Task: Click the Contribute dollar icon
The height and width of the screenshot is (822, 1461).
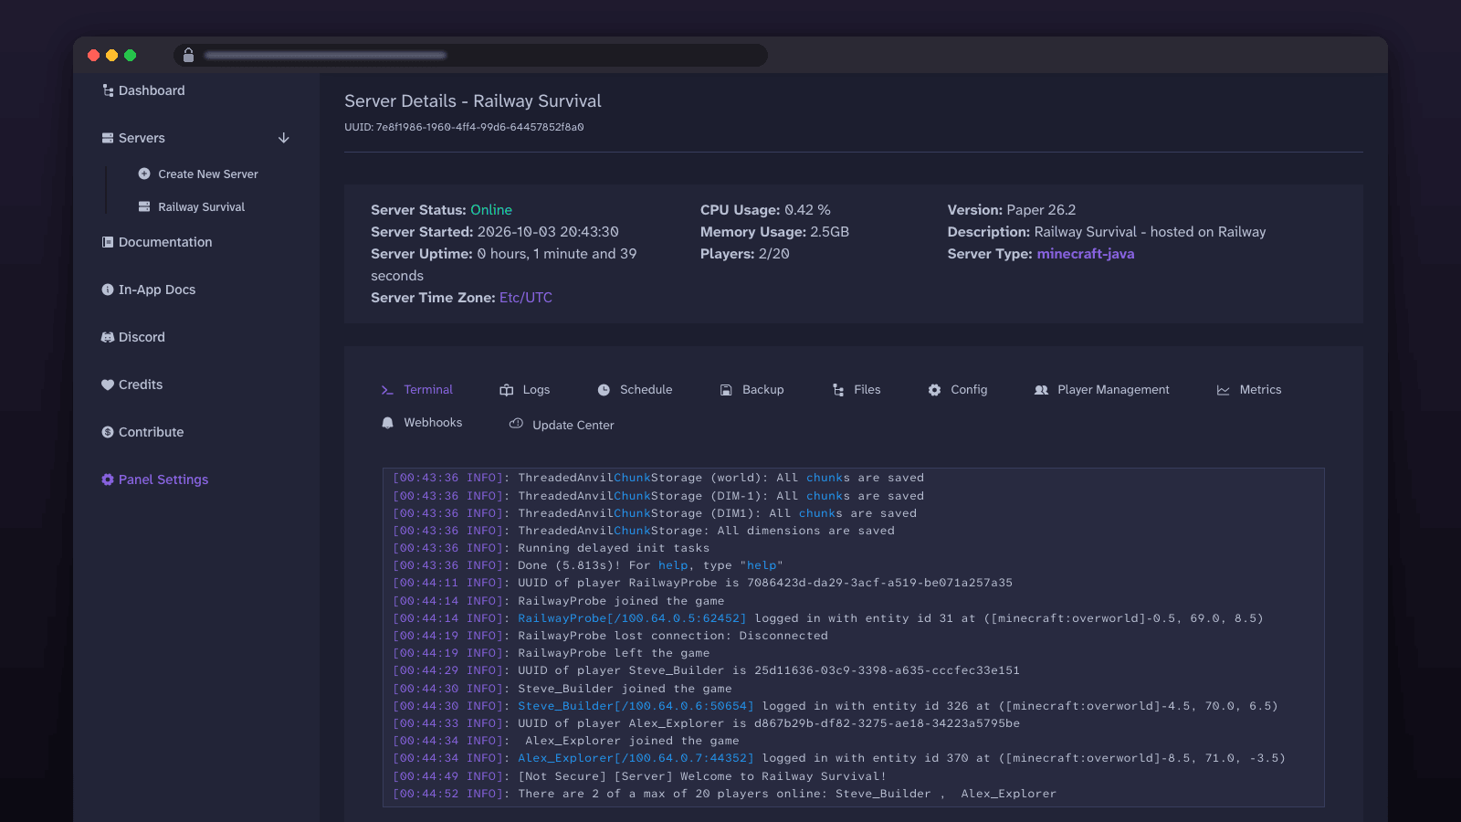Action: (x=108, y=432)
